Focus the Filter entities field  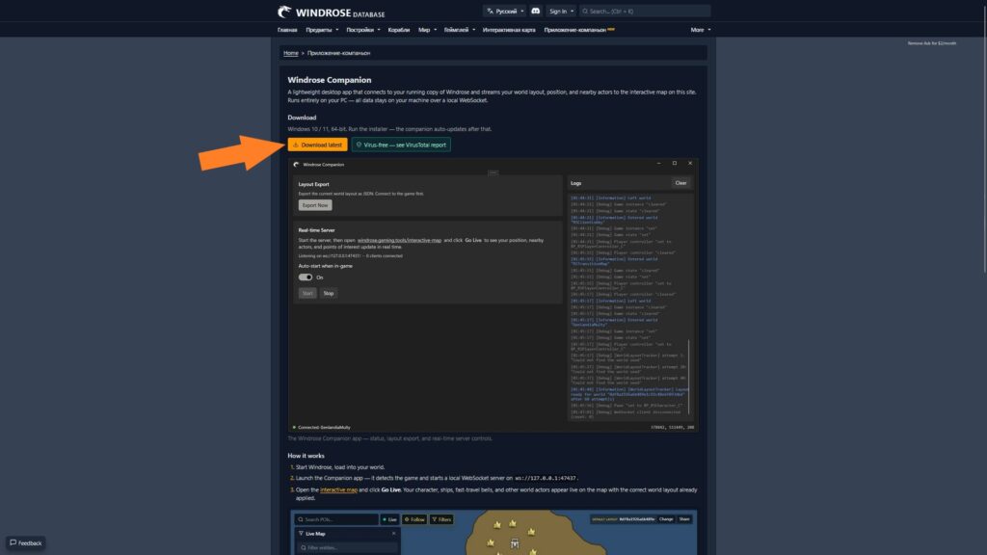[347, 547]
